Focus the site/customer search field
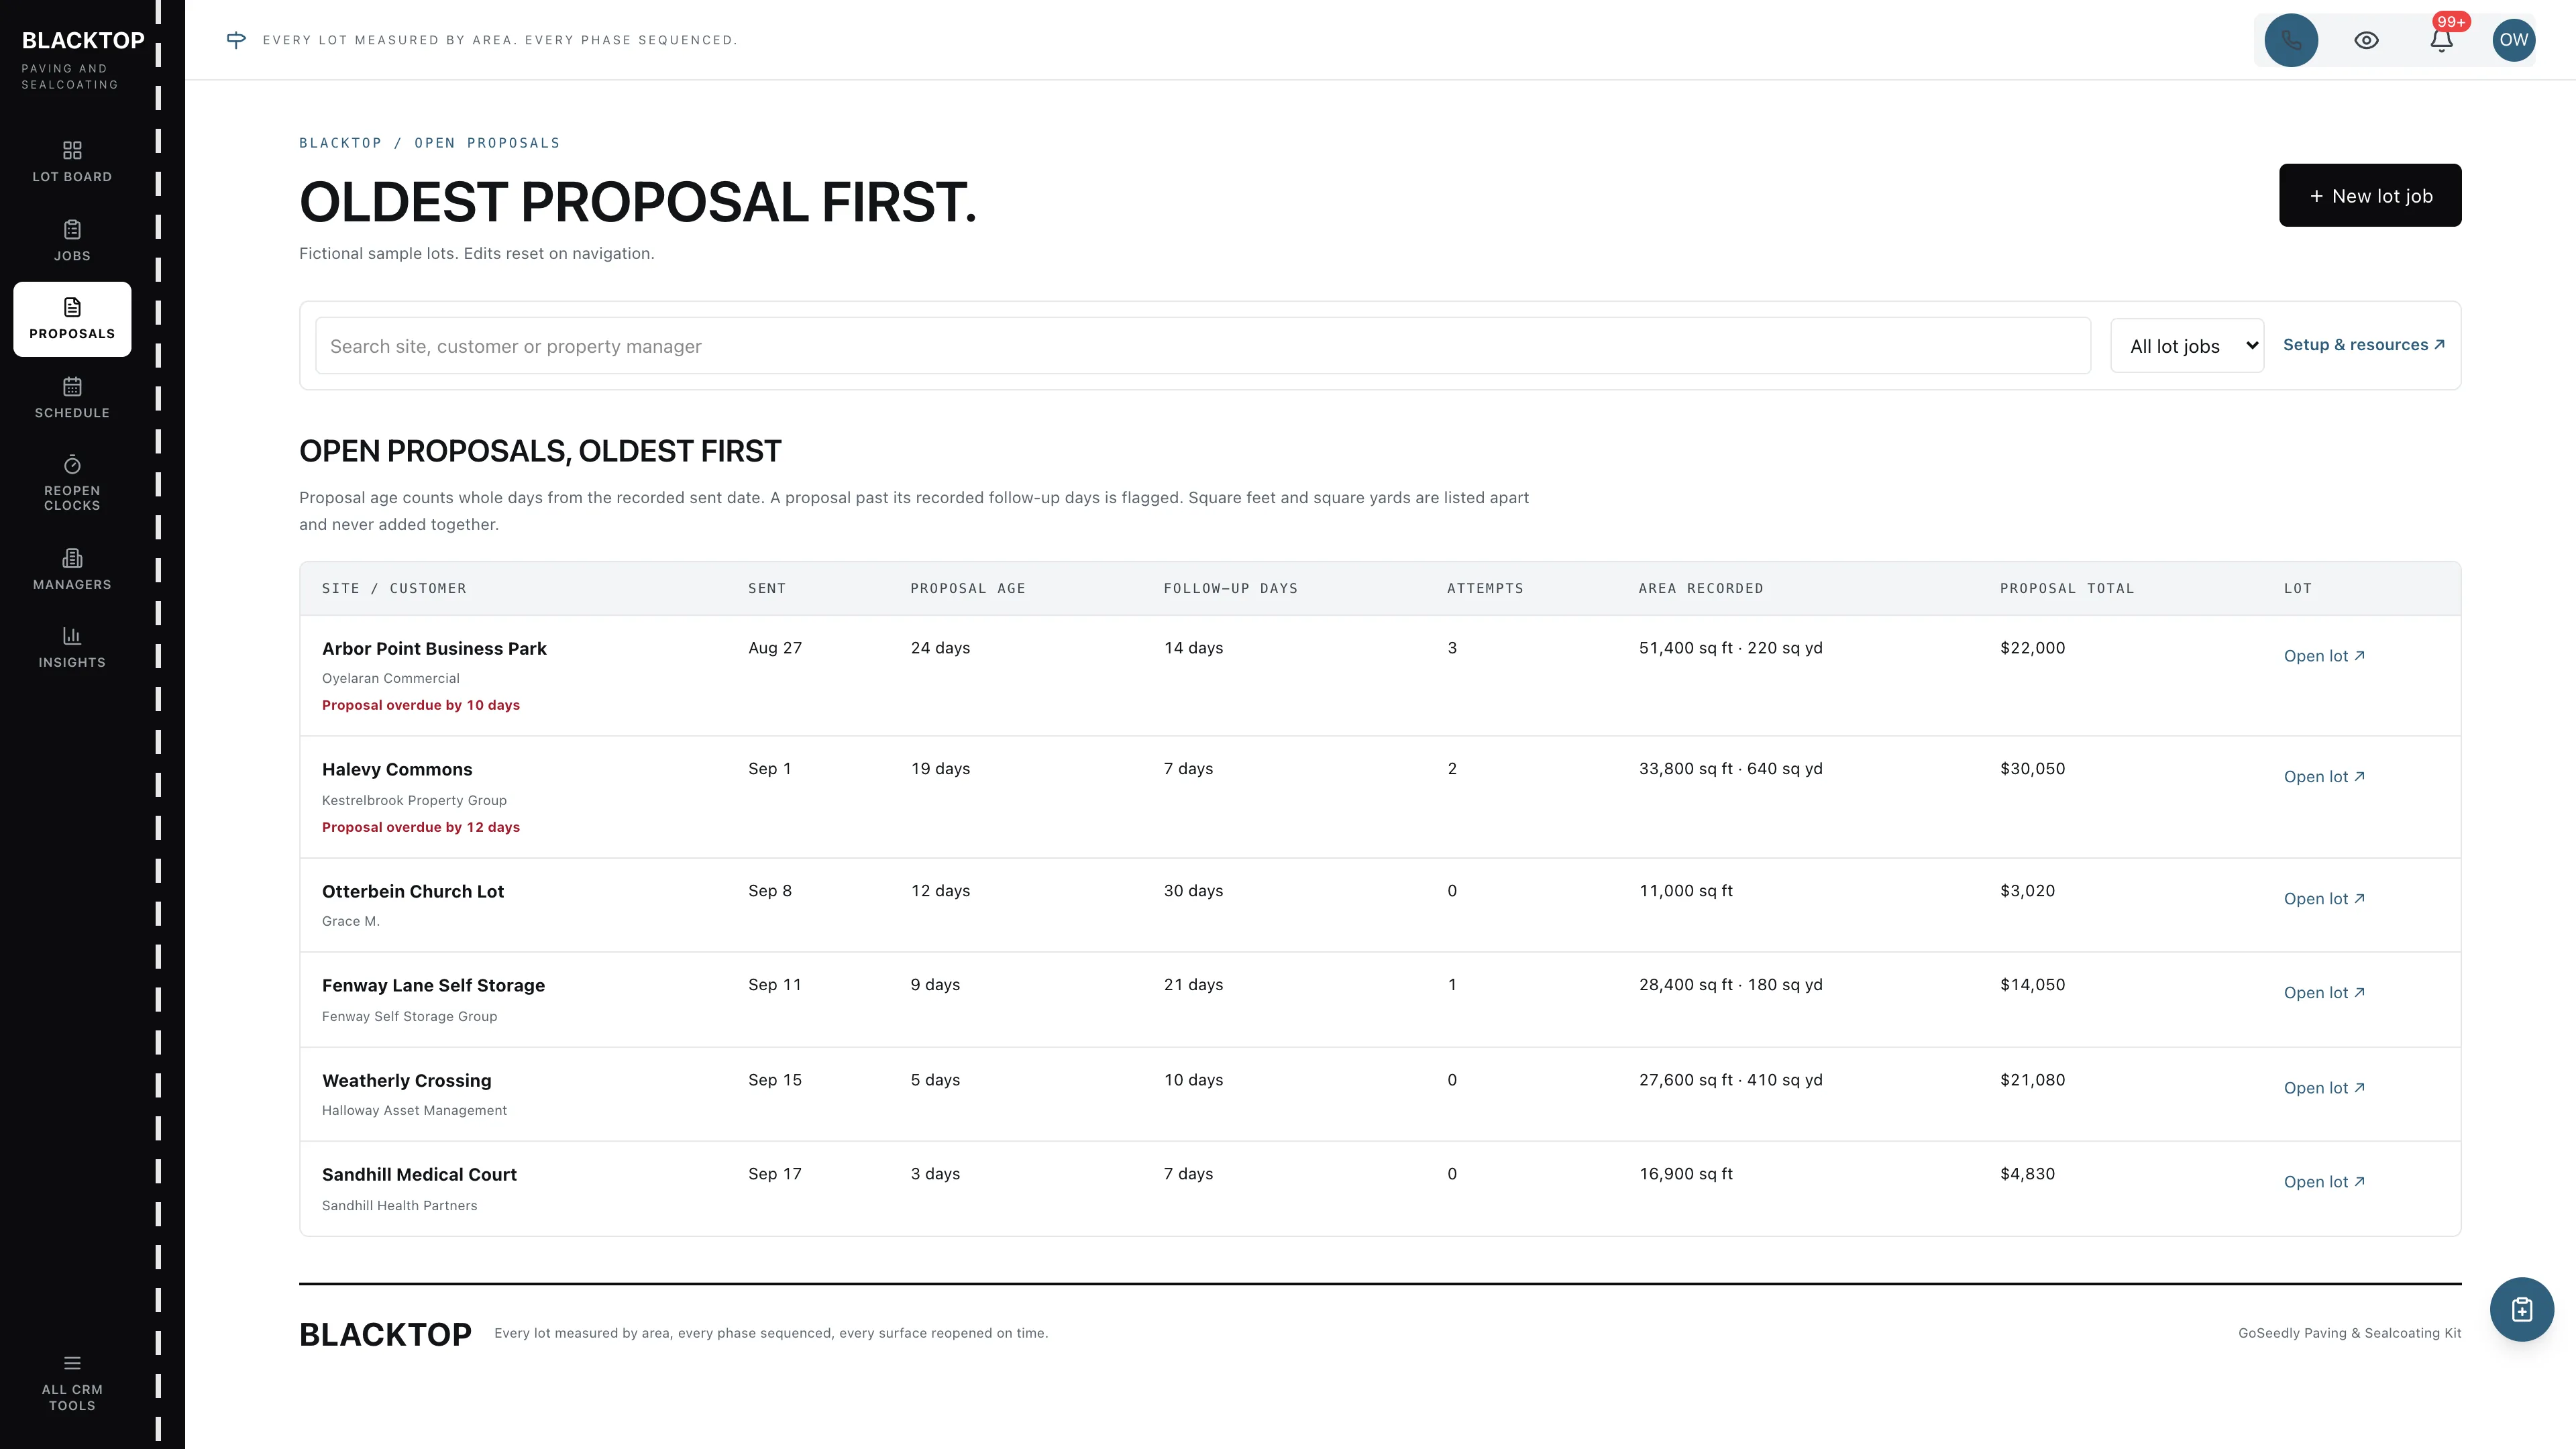Screen dimensions: 2576x1449 coord(1203,346)
